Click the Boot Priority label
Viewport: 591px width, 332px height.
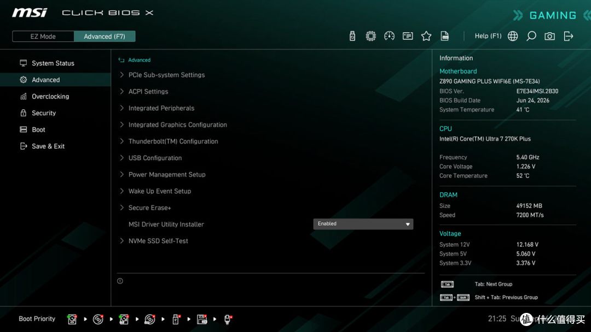tap(37, 319)
